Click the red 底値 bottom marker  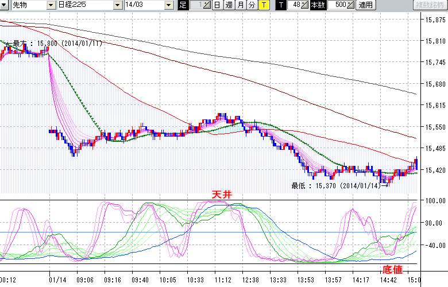[392, 269]
